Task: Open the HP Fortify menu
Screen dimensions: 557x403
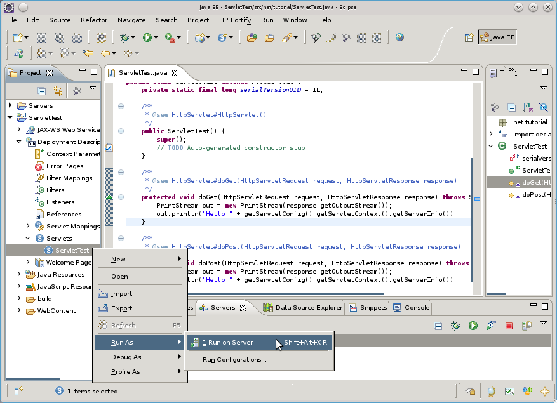Action: [235, 20]
